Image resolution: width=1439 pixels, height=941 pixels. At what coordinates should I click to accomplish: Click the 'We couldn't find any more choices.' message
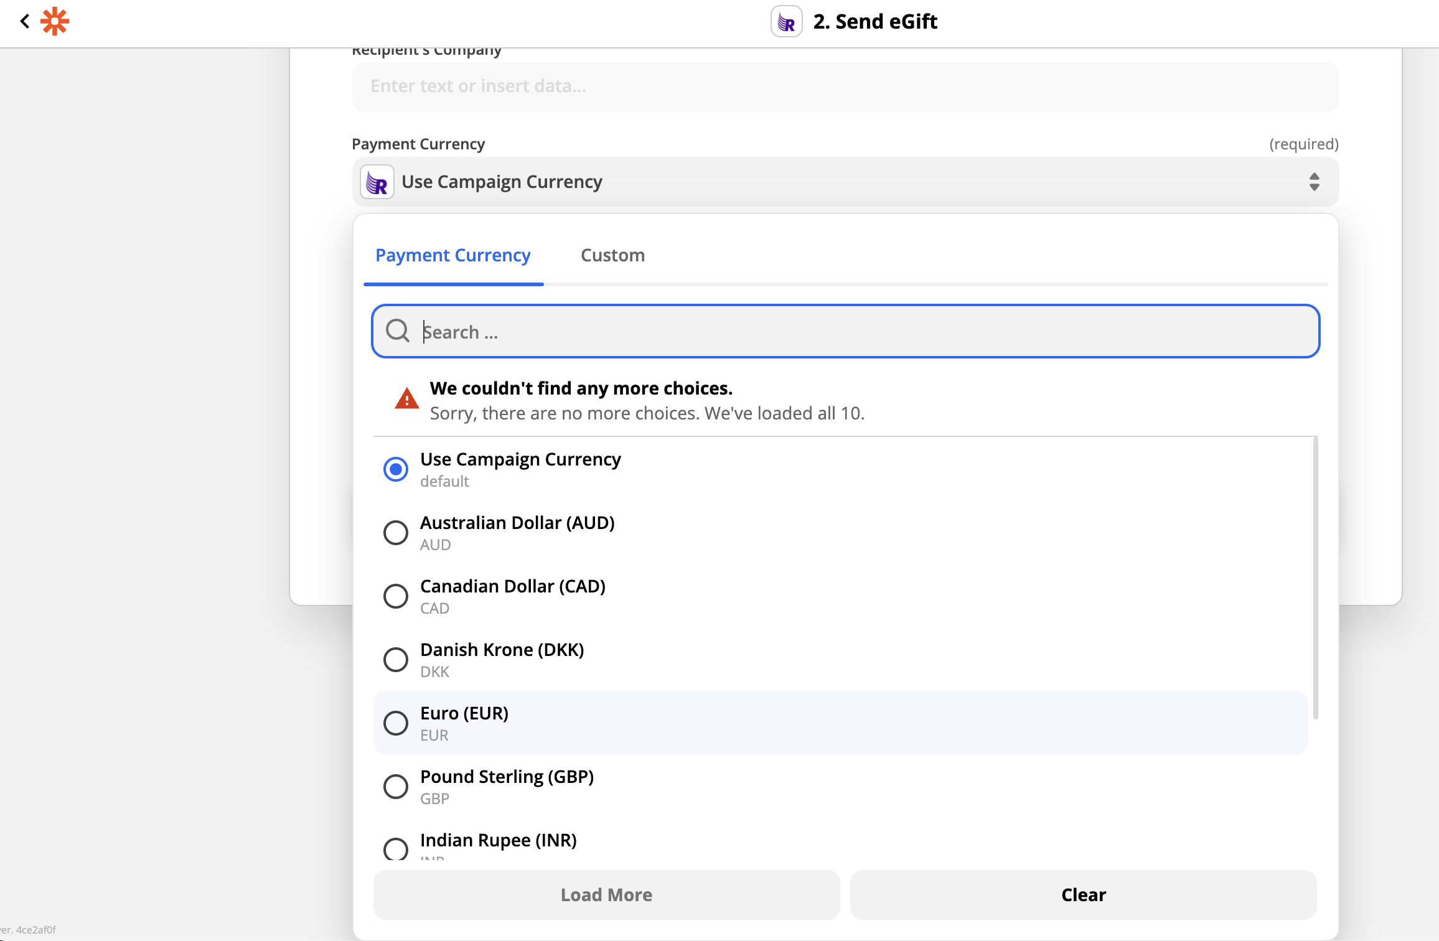click(x=581, y=388)
